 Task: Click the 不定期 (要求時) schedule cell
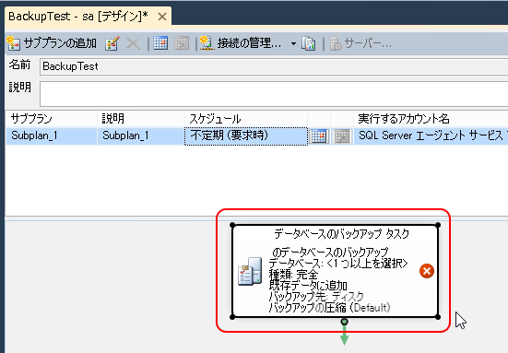coord(246,136)
